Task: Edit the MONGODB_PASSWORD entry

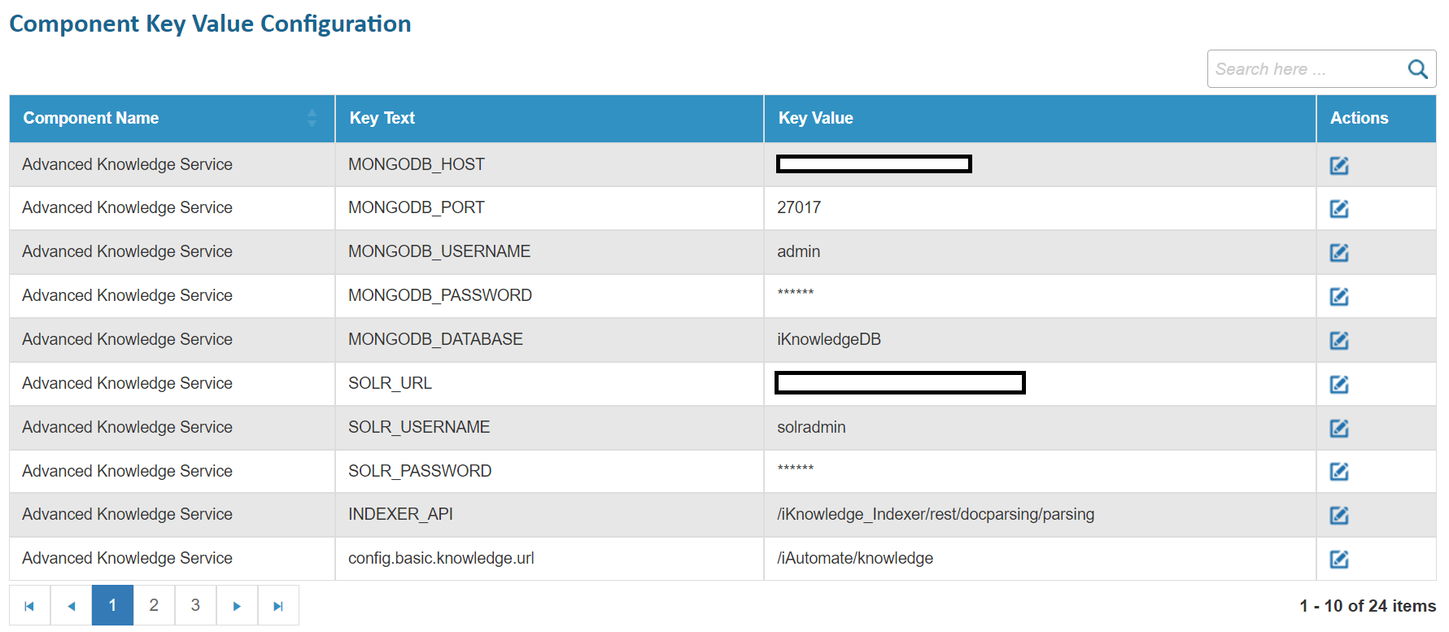Action: (1338, 297)
